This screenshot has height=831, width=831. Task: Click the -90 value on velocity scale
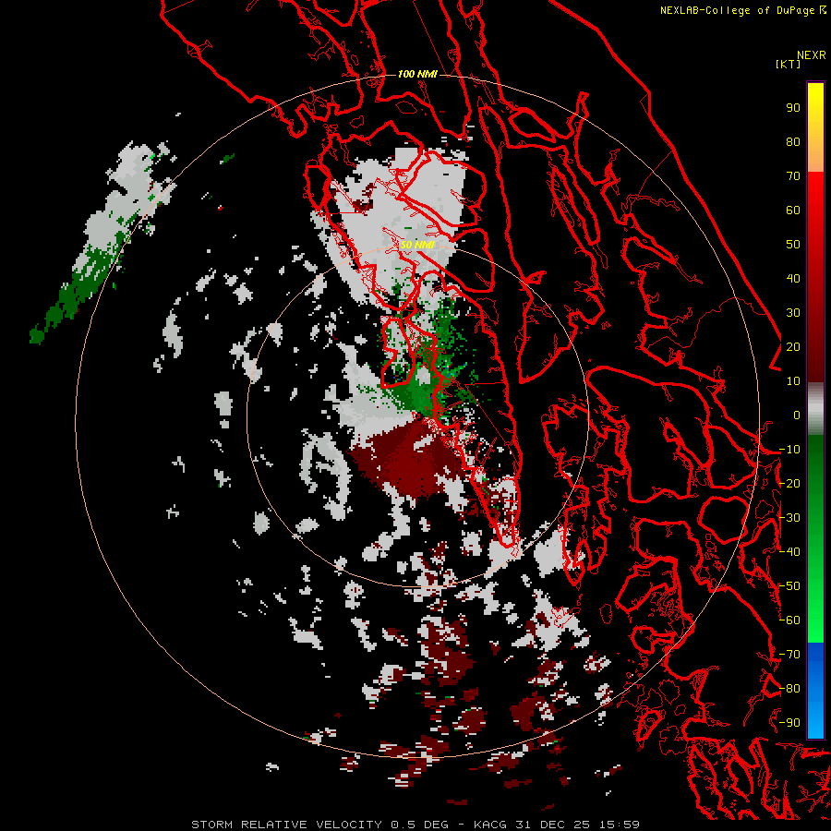(789, 723)
